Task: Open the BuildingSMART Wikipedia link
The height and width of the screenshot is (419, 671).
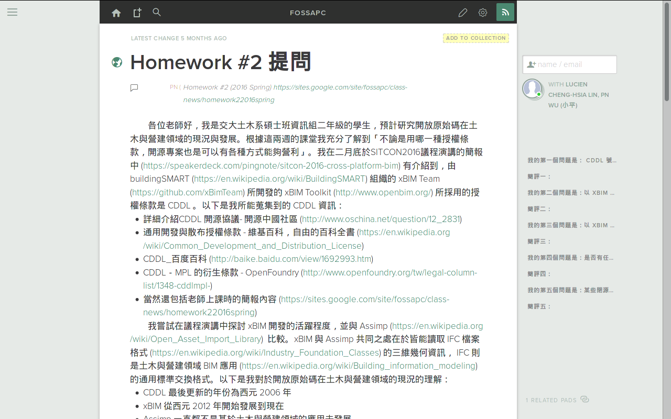Action: [x=279, y=179]
